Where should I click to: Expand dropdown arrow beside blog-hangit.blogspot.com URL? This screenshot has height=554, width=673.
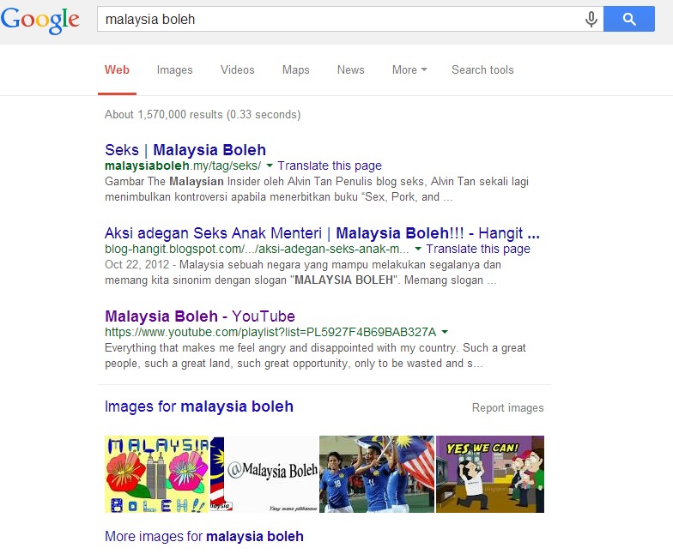[417, 249]
